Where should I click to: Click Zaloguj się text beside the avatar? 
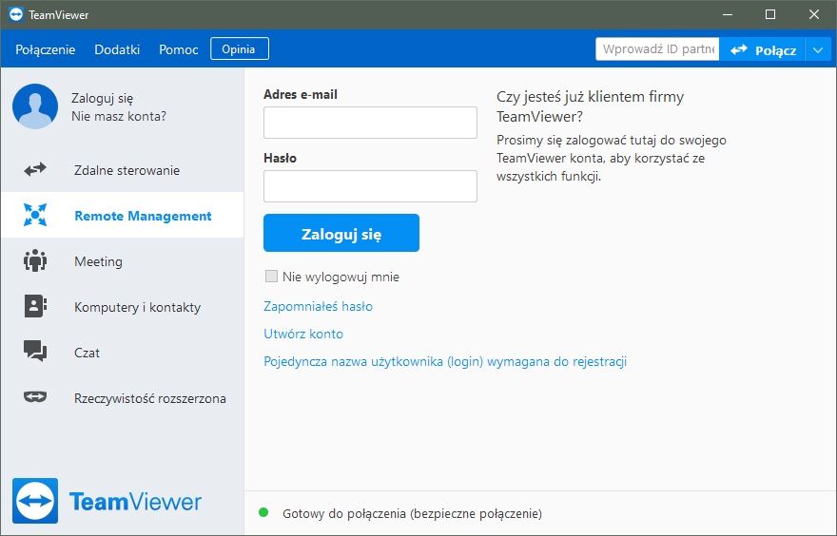(x=103, y=98)
